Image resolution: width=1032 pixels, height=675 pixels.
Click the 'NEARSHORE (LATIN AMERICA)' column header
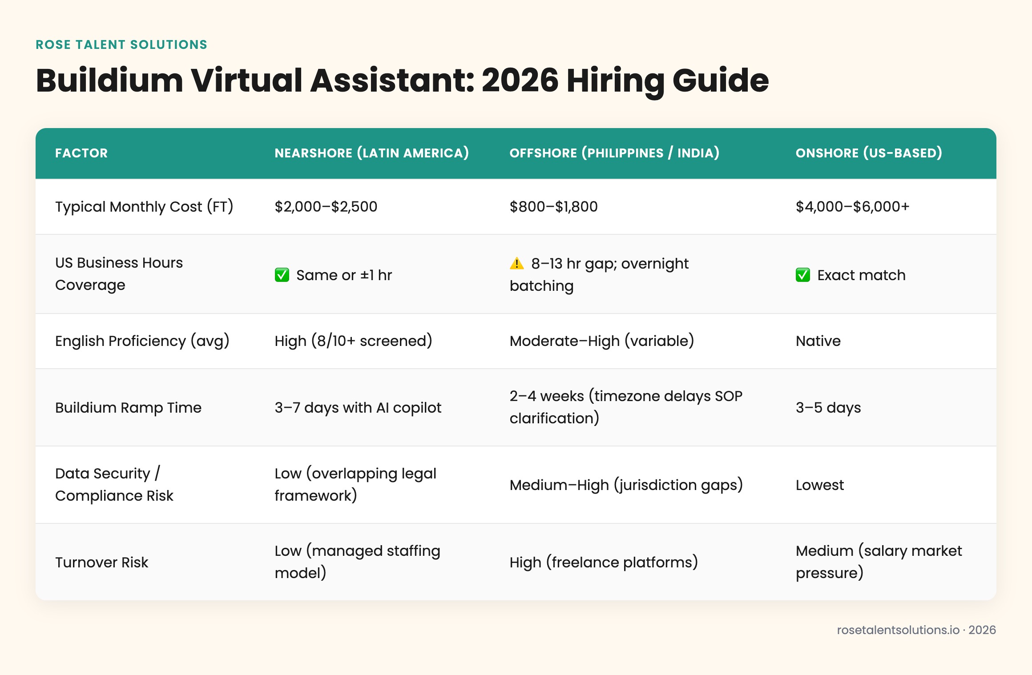click(x=372, y=153)
